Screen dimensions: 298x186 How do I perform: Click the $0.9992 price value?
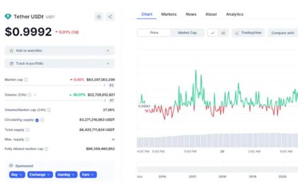coord(28,32)
